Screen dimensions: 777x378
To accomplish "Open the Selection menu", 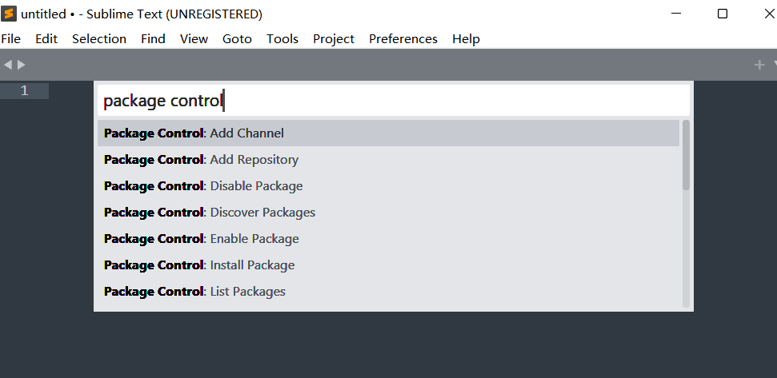I will pos(99,38).
